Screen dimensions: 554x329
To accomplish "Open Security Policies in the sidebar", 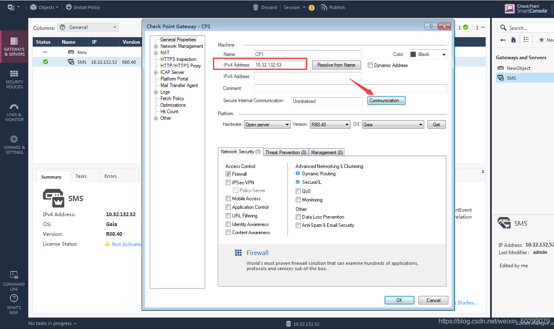I will [14, 79].
